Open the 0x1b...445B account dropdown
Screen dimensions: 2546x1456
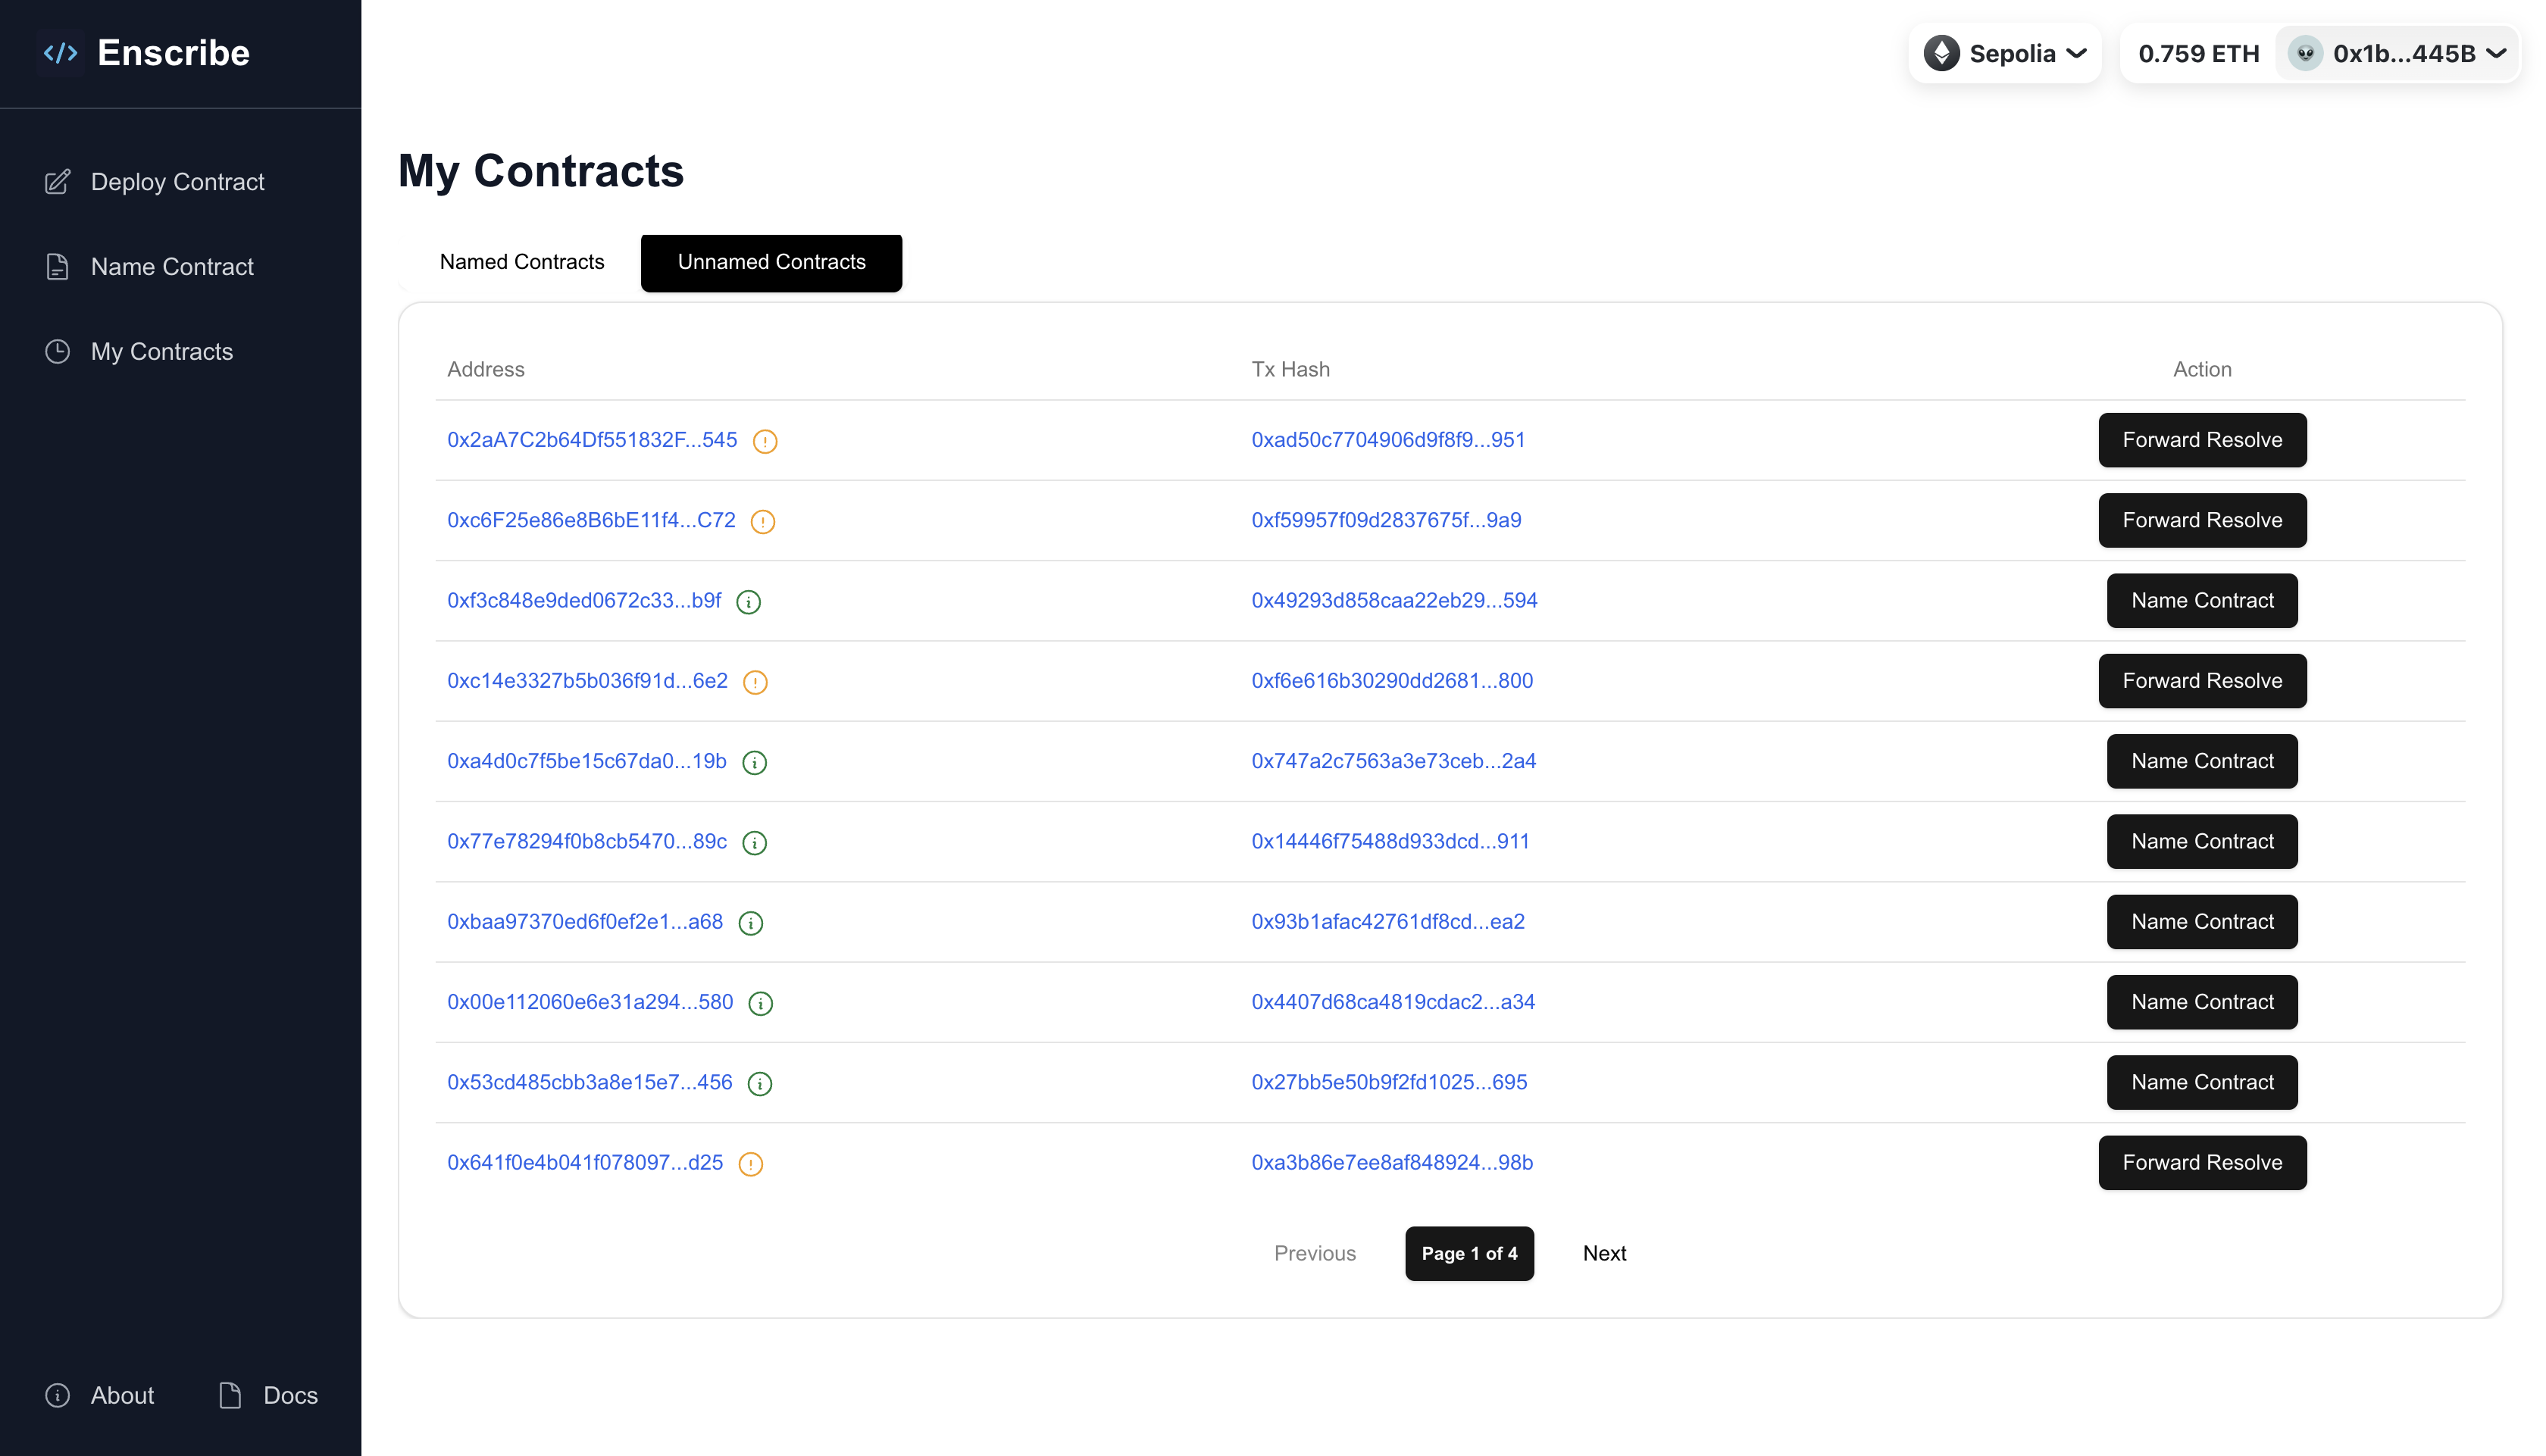pyautogui.click(x=2397, y=53)
